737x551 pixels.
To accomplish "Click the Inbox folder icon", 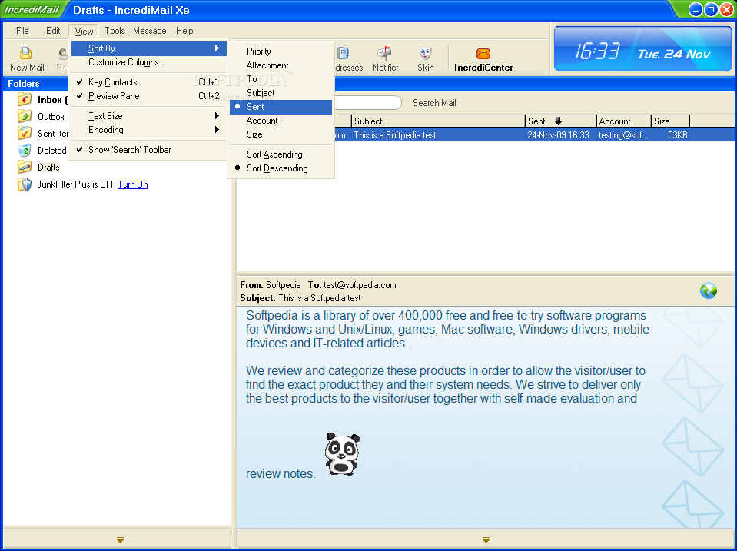I will coord(25,99).
